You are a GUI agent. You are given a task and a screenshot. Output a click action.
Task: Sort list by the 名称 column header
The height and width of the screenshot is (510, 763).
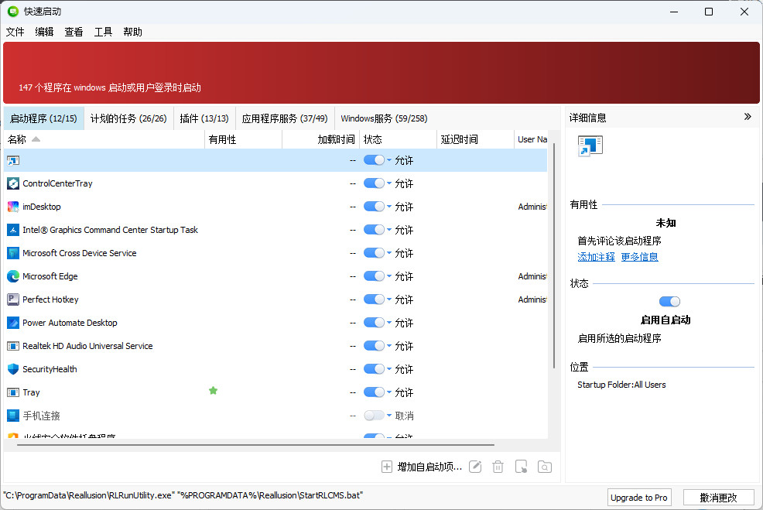104,139
